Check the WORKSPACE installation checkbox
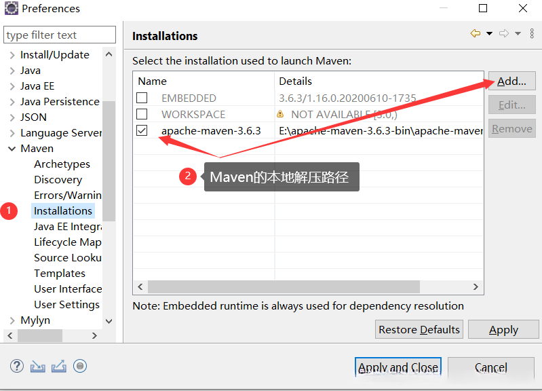The image size is (542, 391). pos(142,114)
